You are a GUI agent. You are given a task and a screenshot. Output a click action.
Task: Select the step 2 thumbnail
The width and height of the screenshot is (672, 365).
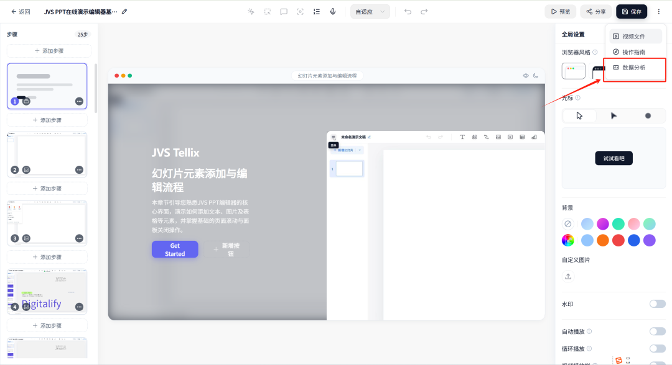[47, 155]
